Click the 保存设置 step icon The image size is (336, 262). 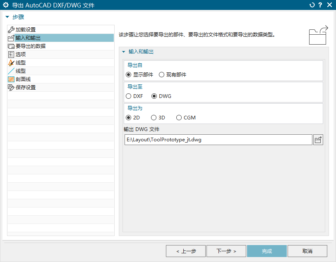coord(11,87)
